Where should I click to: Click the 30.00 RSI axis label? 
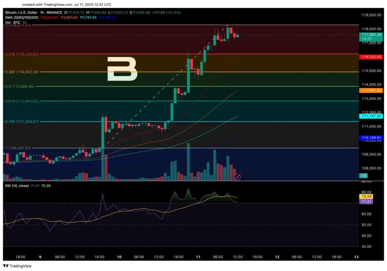pos(367,246)
